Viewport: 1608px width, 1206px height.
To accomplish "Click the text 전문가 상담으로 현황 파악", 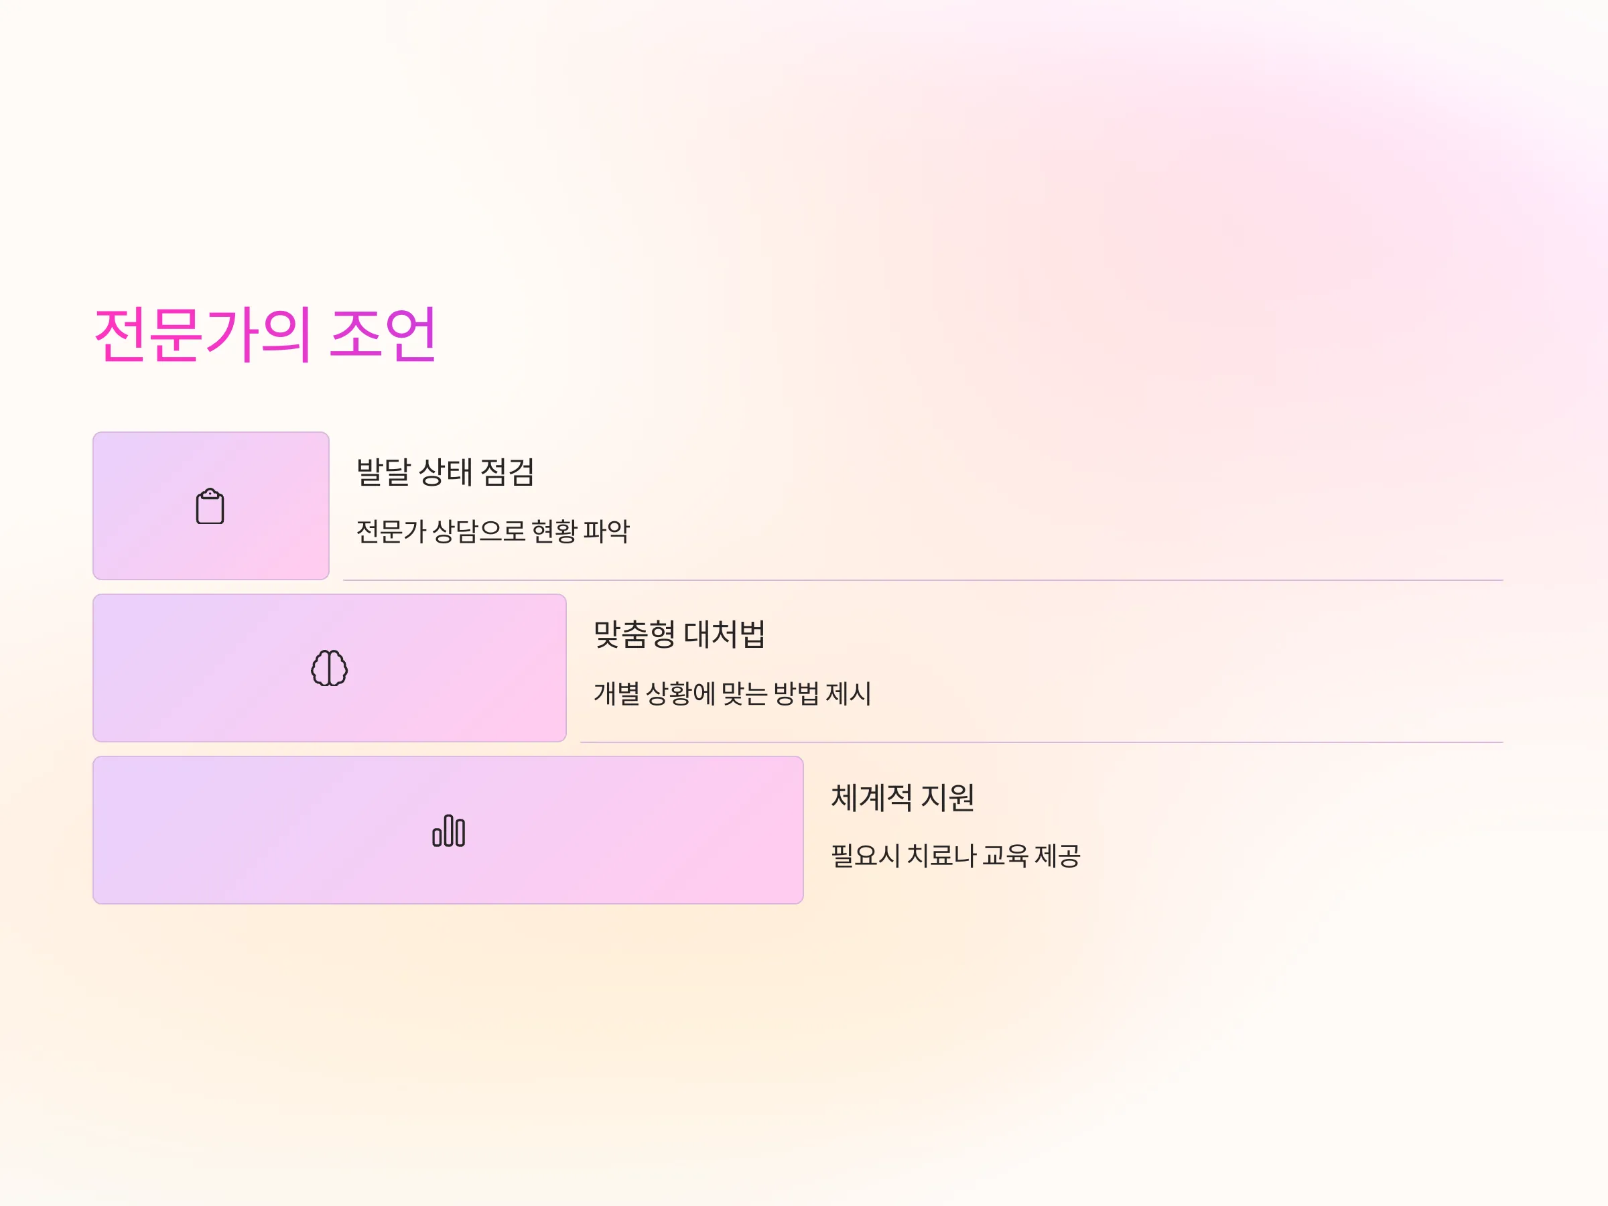I will [x=493, y=531].
